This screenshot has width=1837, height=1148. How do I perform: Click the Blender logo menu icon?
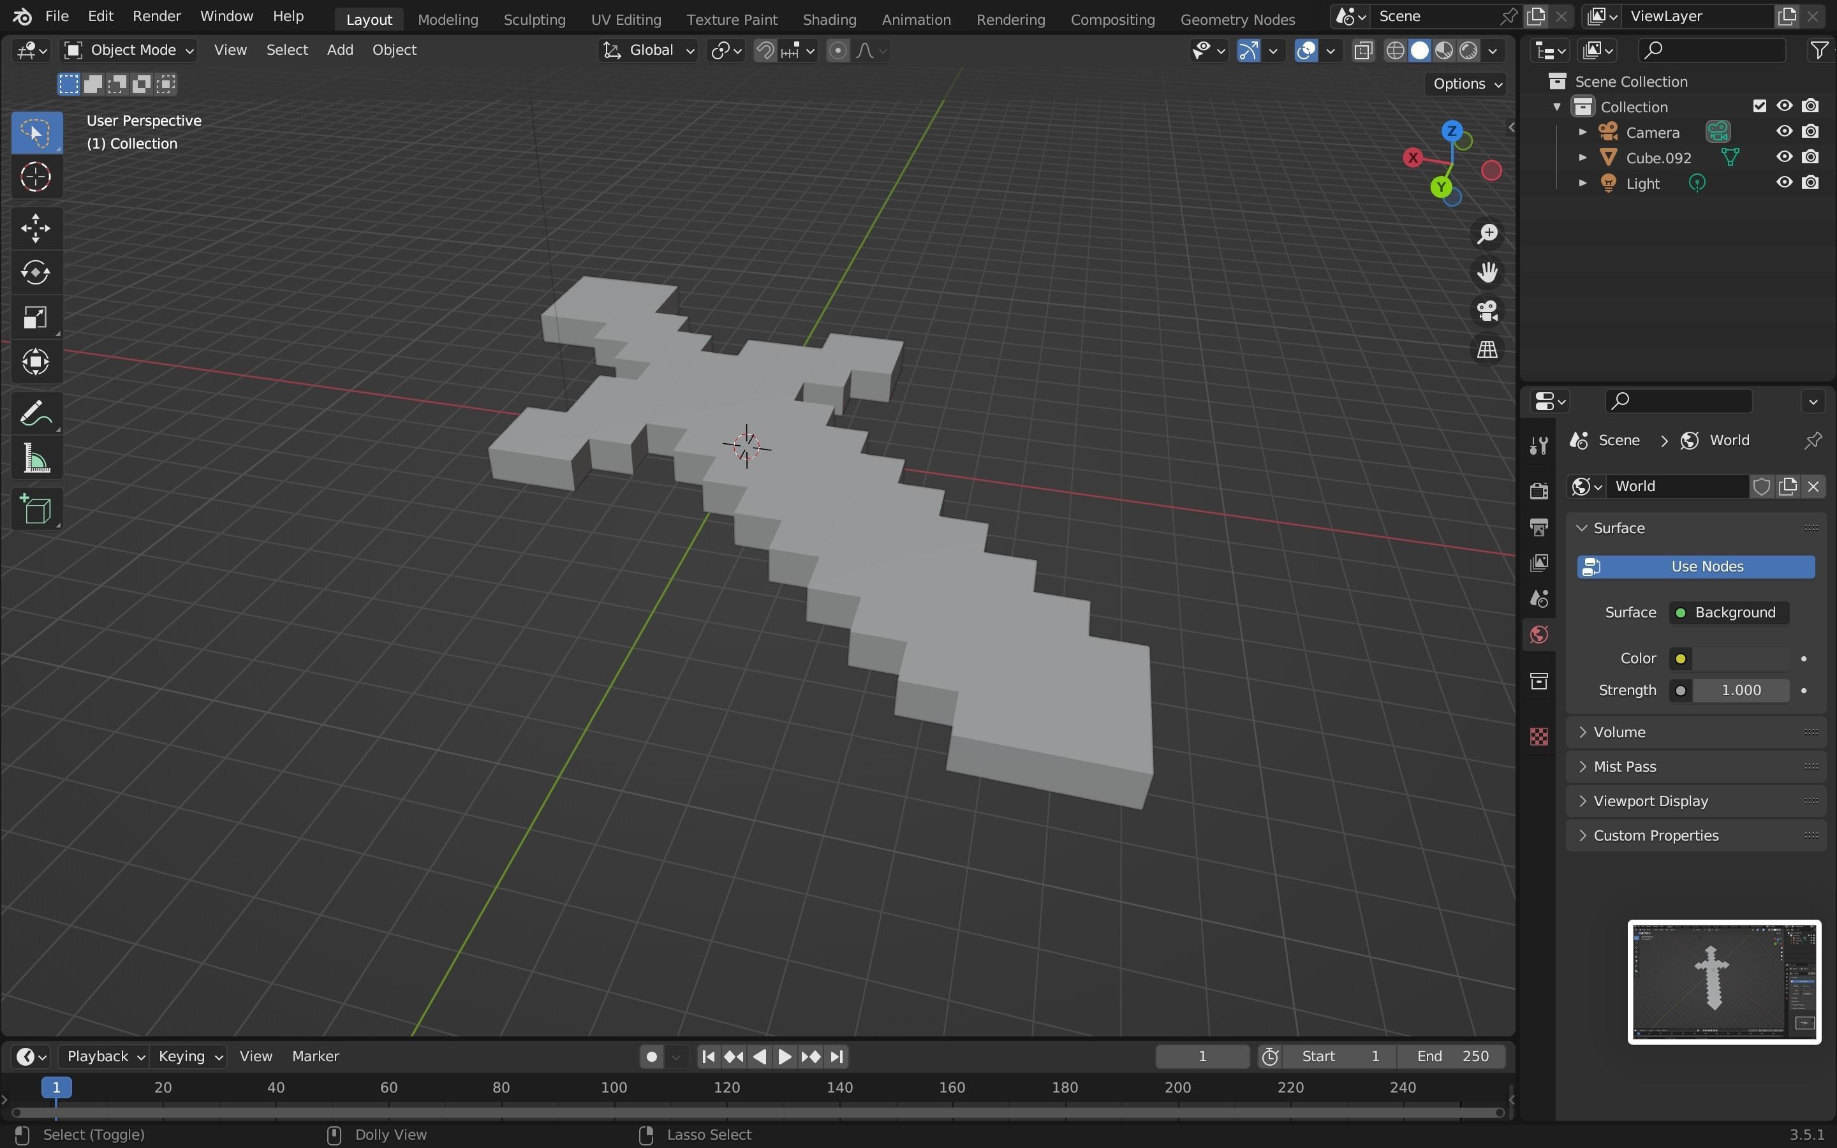23,16
